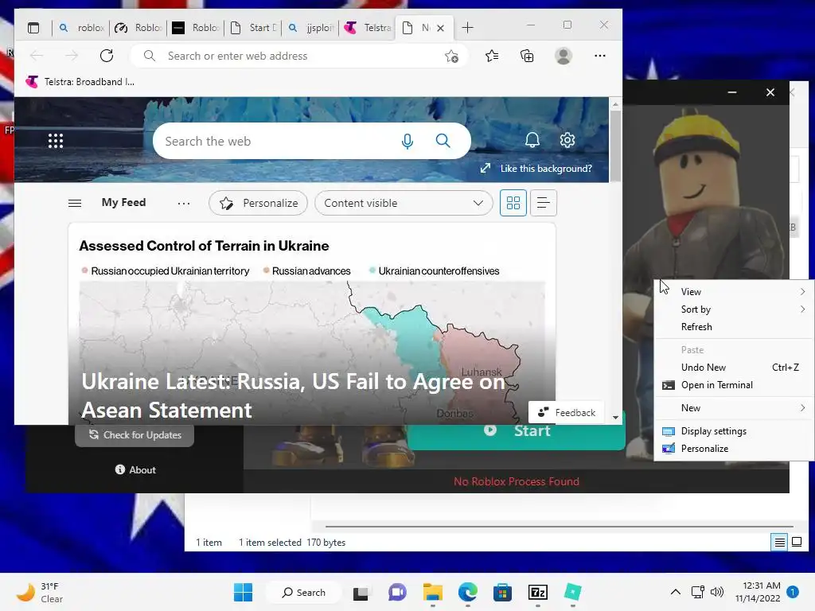Show hidden system tray icons
815x611 pixels.
tap(675, 592)
